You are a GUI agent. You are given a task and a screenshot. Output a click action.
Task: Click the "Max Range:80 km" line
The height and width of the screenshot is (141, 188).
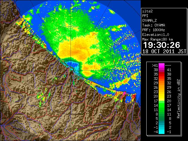tap(158, 39)
